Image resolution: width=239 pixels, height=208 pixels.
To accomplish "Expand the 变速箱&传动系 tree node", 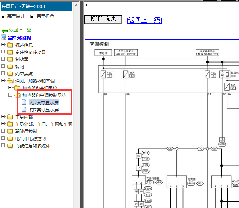I will 3,52.
